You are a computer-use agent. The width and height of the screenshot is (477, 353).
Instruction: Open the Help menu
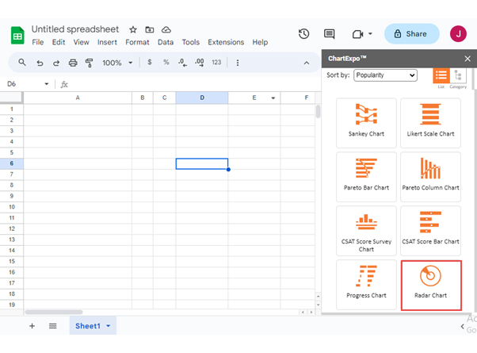point(260,42)
